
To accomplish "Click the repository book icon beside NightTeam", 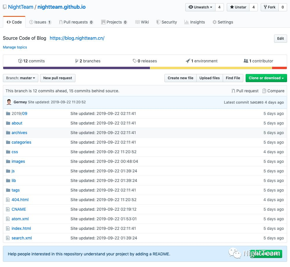I will click(5, 7).
